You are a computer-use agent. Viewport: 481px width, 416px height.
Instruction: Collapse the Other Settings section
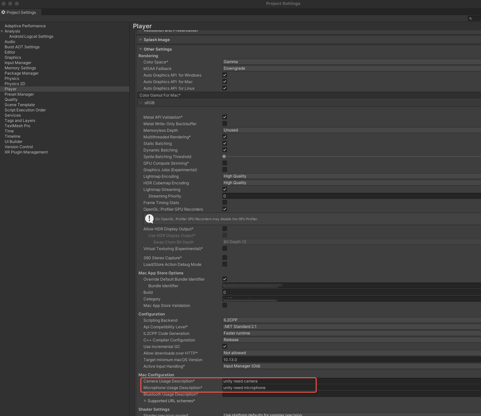tap(141, 49)
